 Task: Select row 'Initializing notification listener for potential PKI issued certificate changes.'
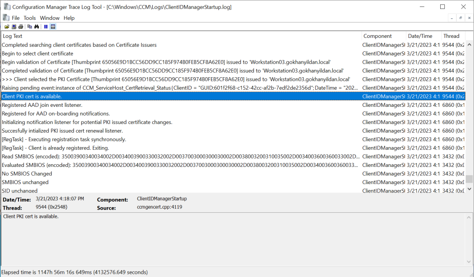233,123
